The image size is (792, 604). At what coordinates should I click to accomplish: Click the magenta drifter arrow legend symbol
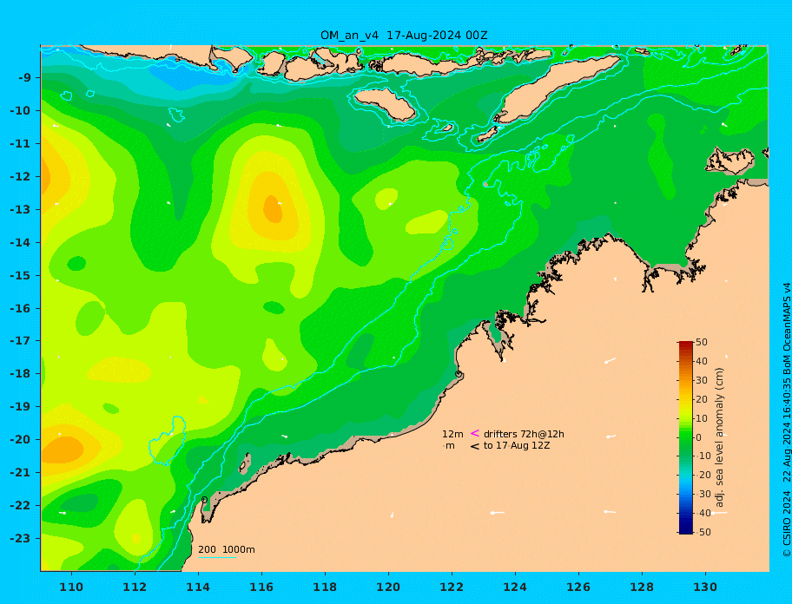coord(475,433)
